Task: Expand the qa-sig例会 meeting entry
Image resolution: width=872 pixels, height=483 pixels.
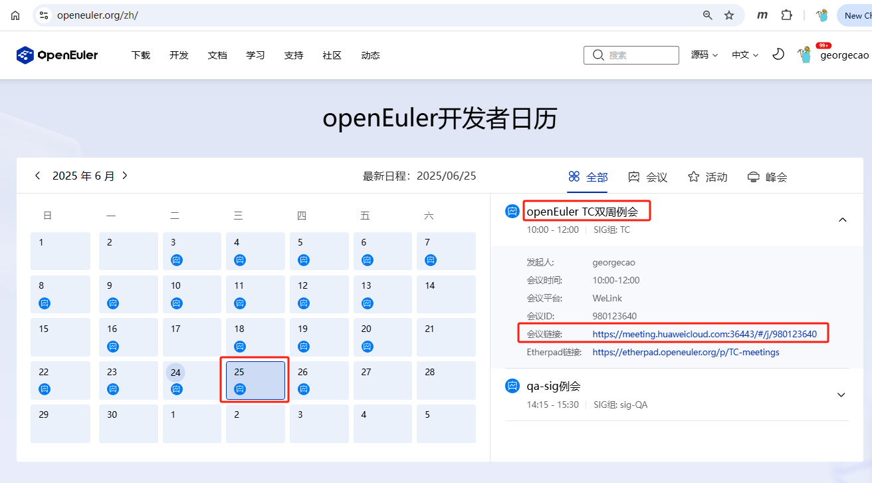Action: [x=841, y=395]
